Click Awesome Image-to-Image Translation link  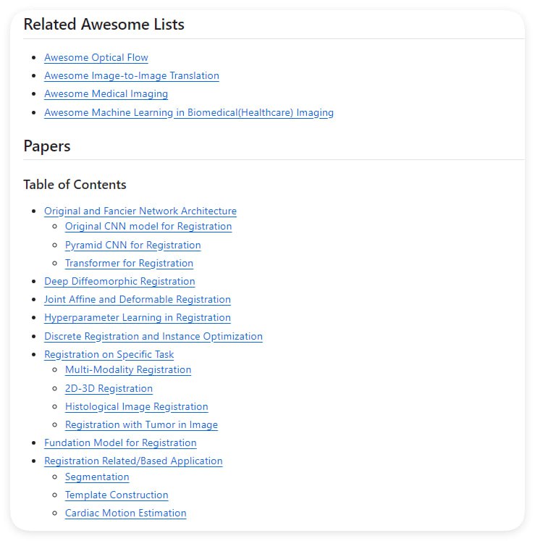[131, 75]
